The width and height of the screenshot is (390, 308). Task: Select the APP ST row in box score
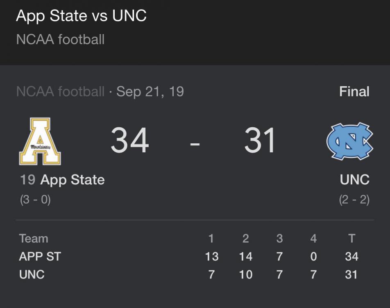pyautogui.click(x=40, y=257)
